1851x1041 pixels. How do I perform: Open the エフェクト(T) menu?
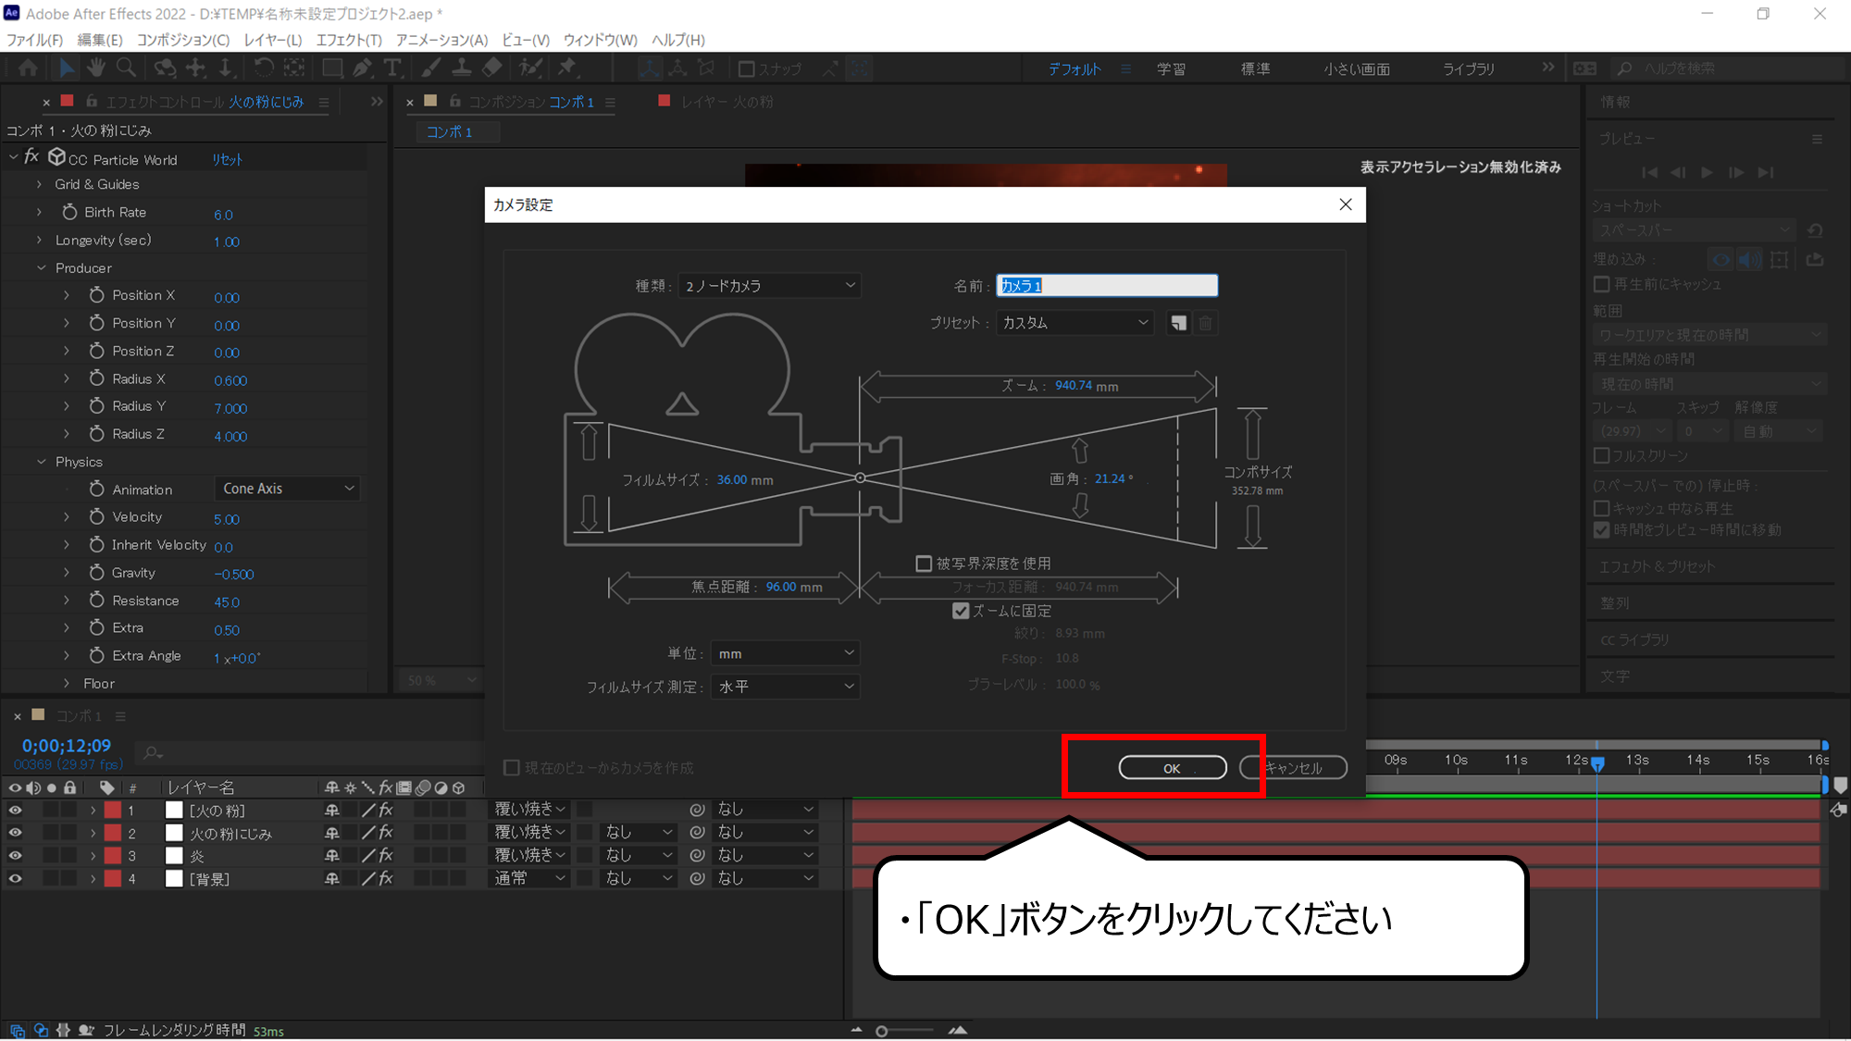pyautogui.click(x=349, y=40)
